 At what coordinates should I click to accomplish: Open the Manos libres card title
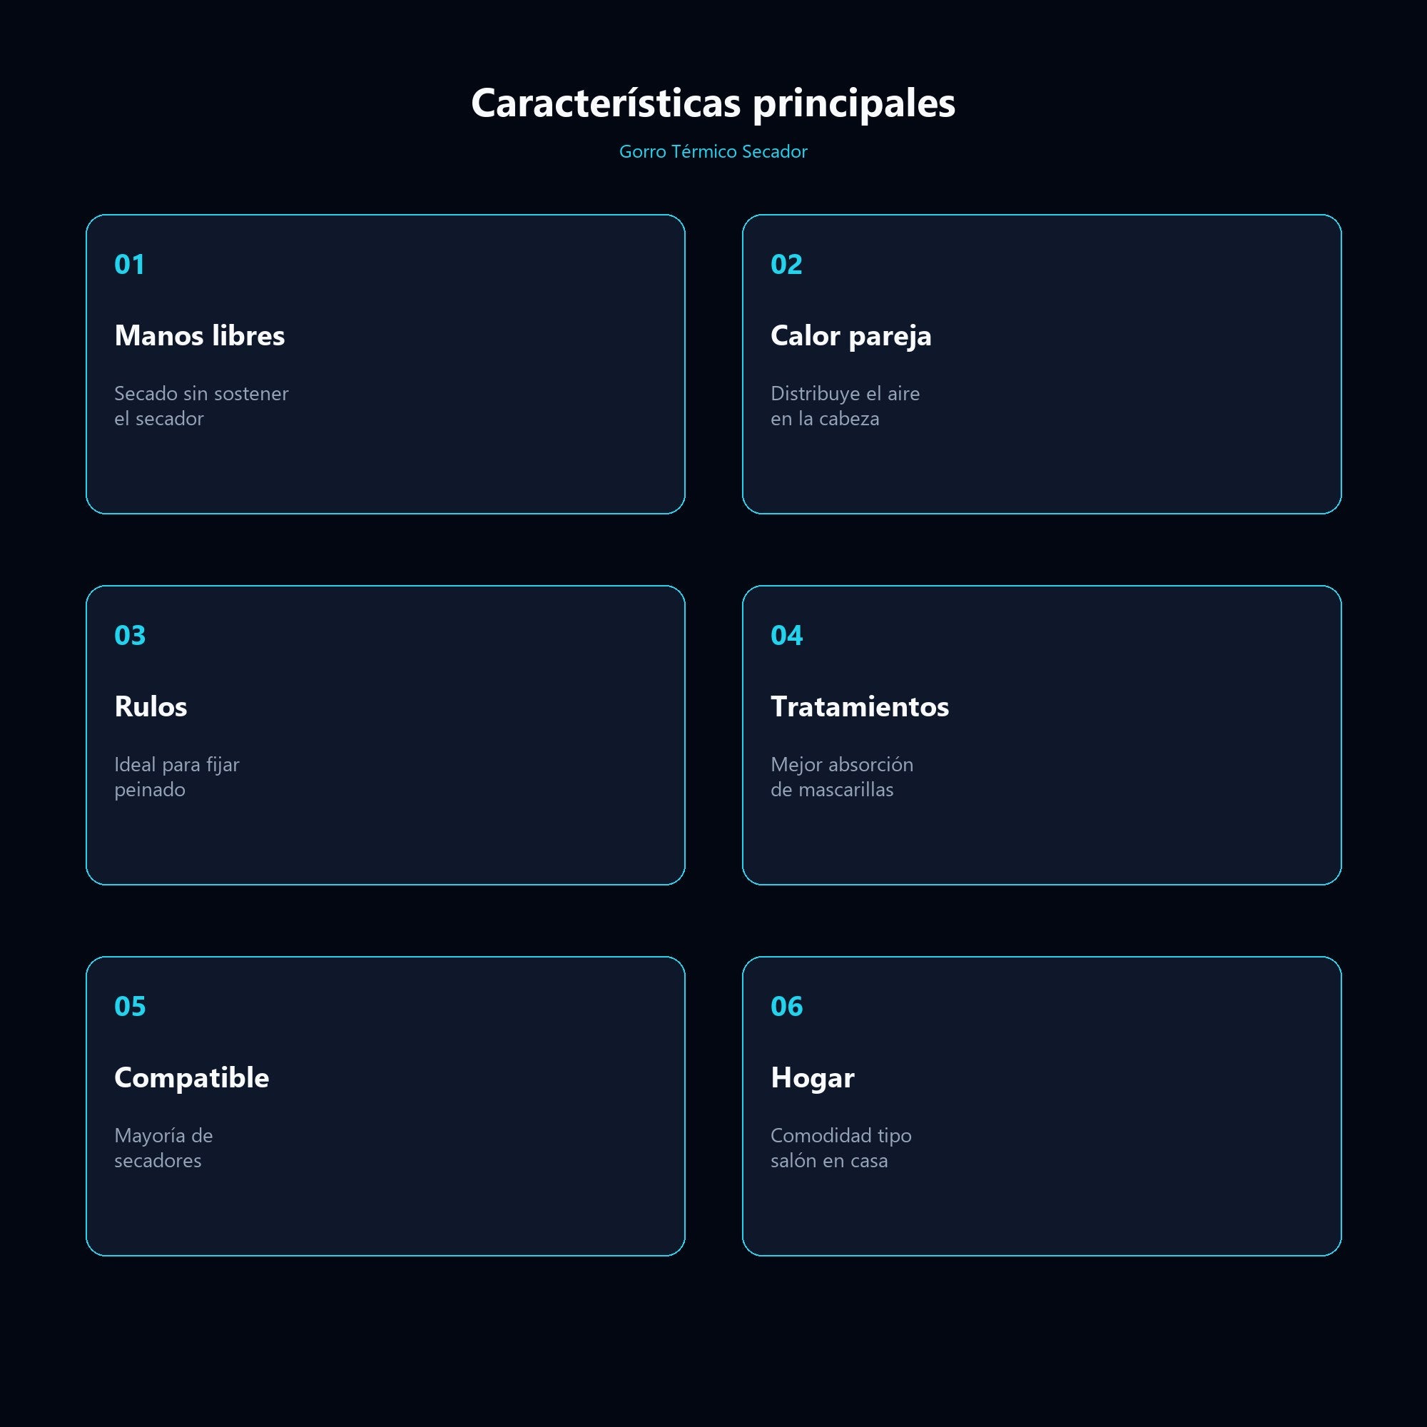(200, 335)
